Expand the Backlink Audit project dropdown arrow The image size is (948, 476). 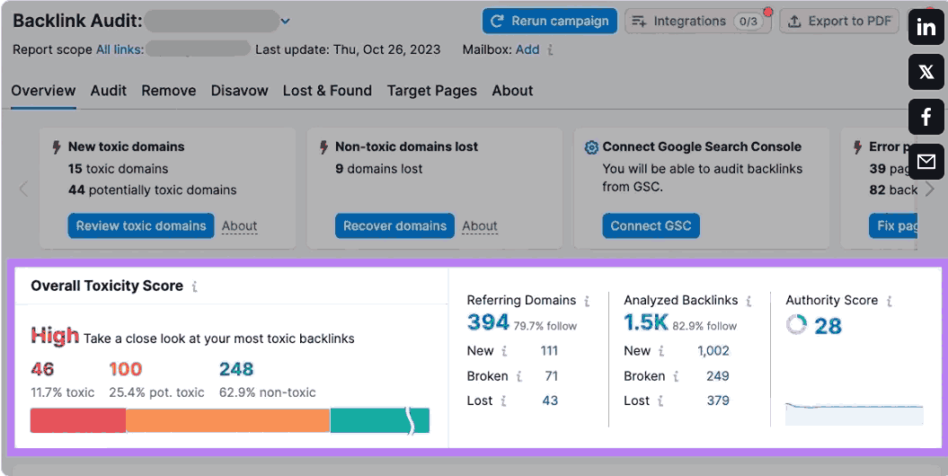(286, 22)
